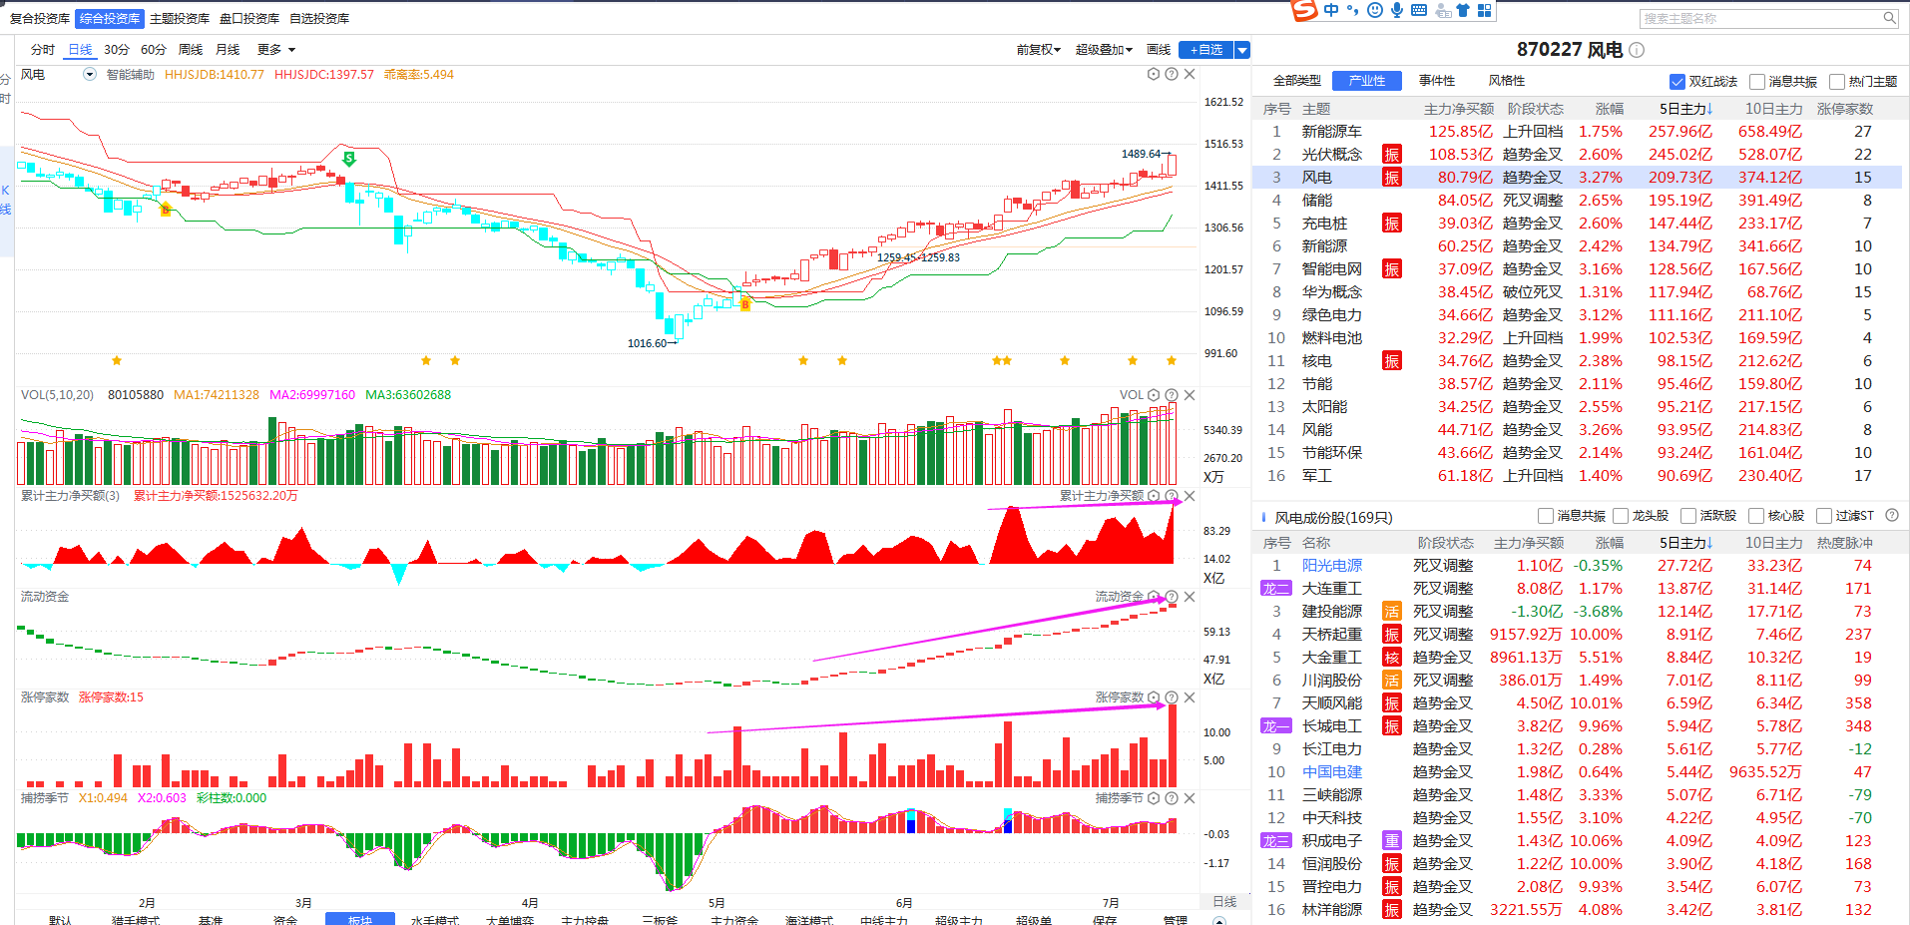Open the 更多 period dropdown

click(x=276, y=50)
